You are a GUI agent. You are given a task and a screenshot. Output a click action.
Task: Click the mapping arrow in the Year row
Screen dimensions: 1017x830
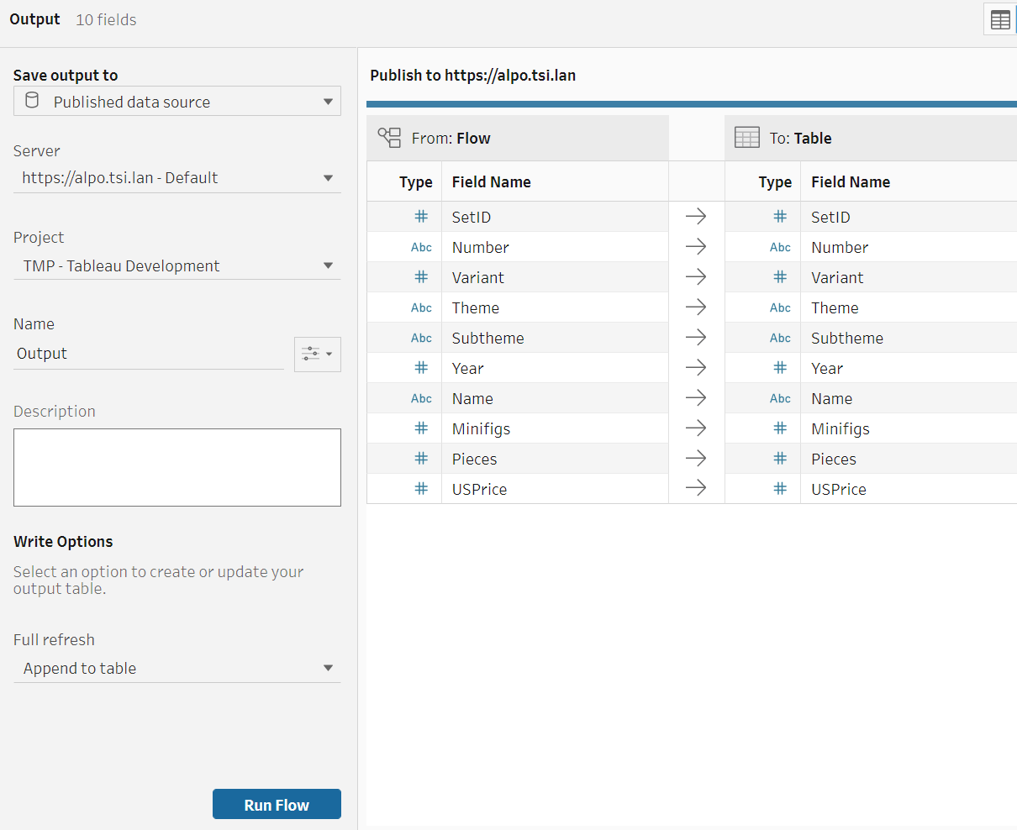696,368
